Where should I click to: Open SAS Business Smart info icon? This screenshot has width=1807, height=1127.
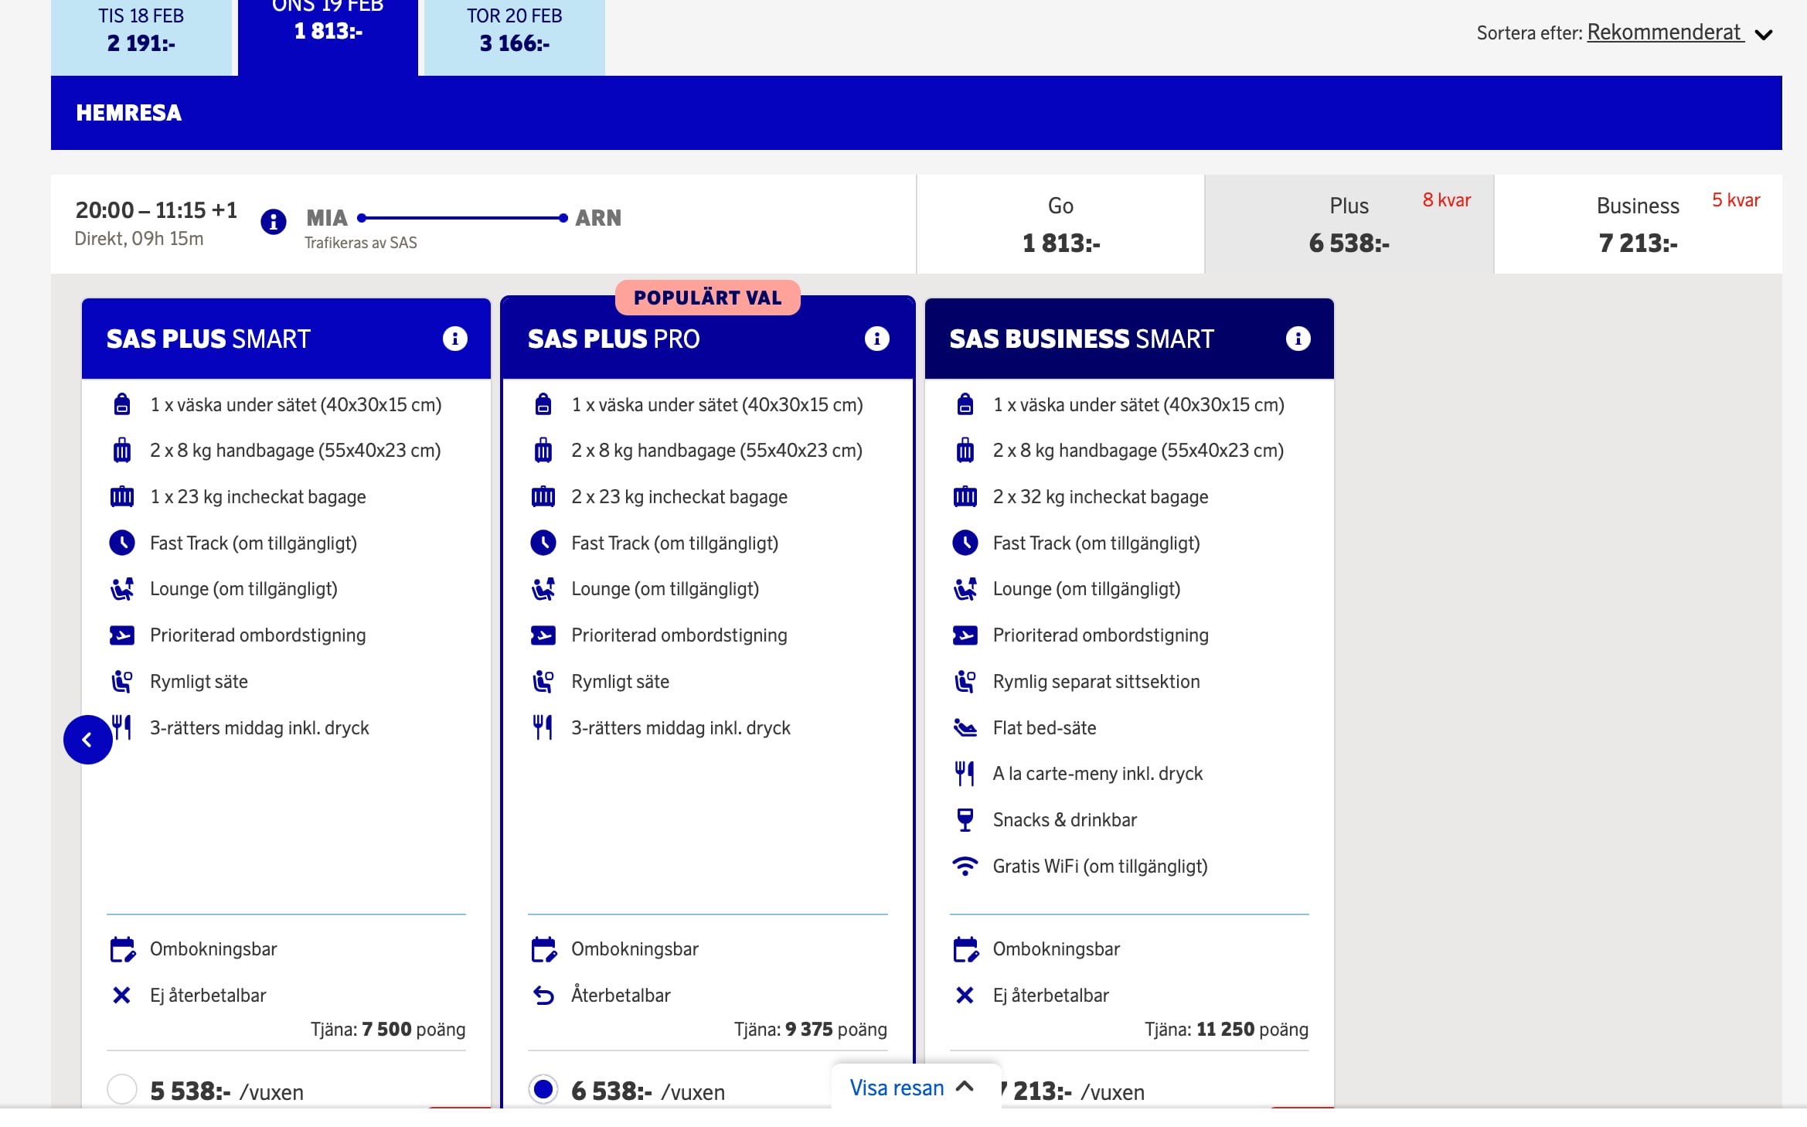pyautogui.click(x=1298, y=339)
